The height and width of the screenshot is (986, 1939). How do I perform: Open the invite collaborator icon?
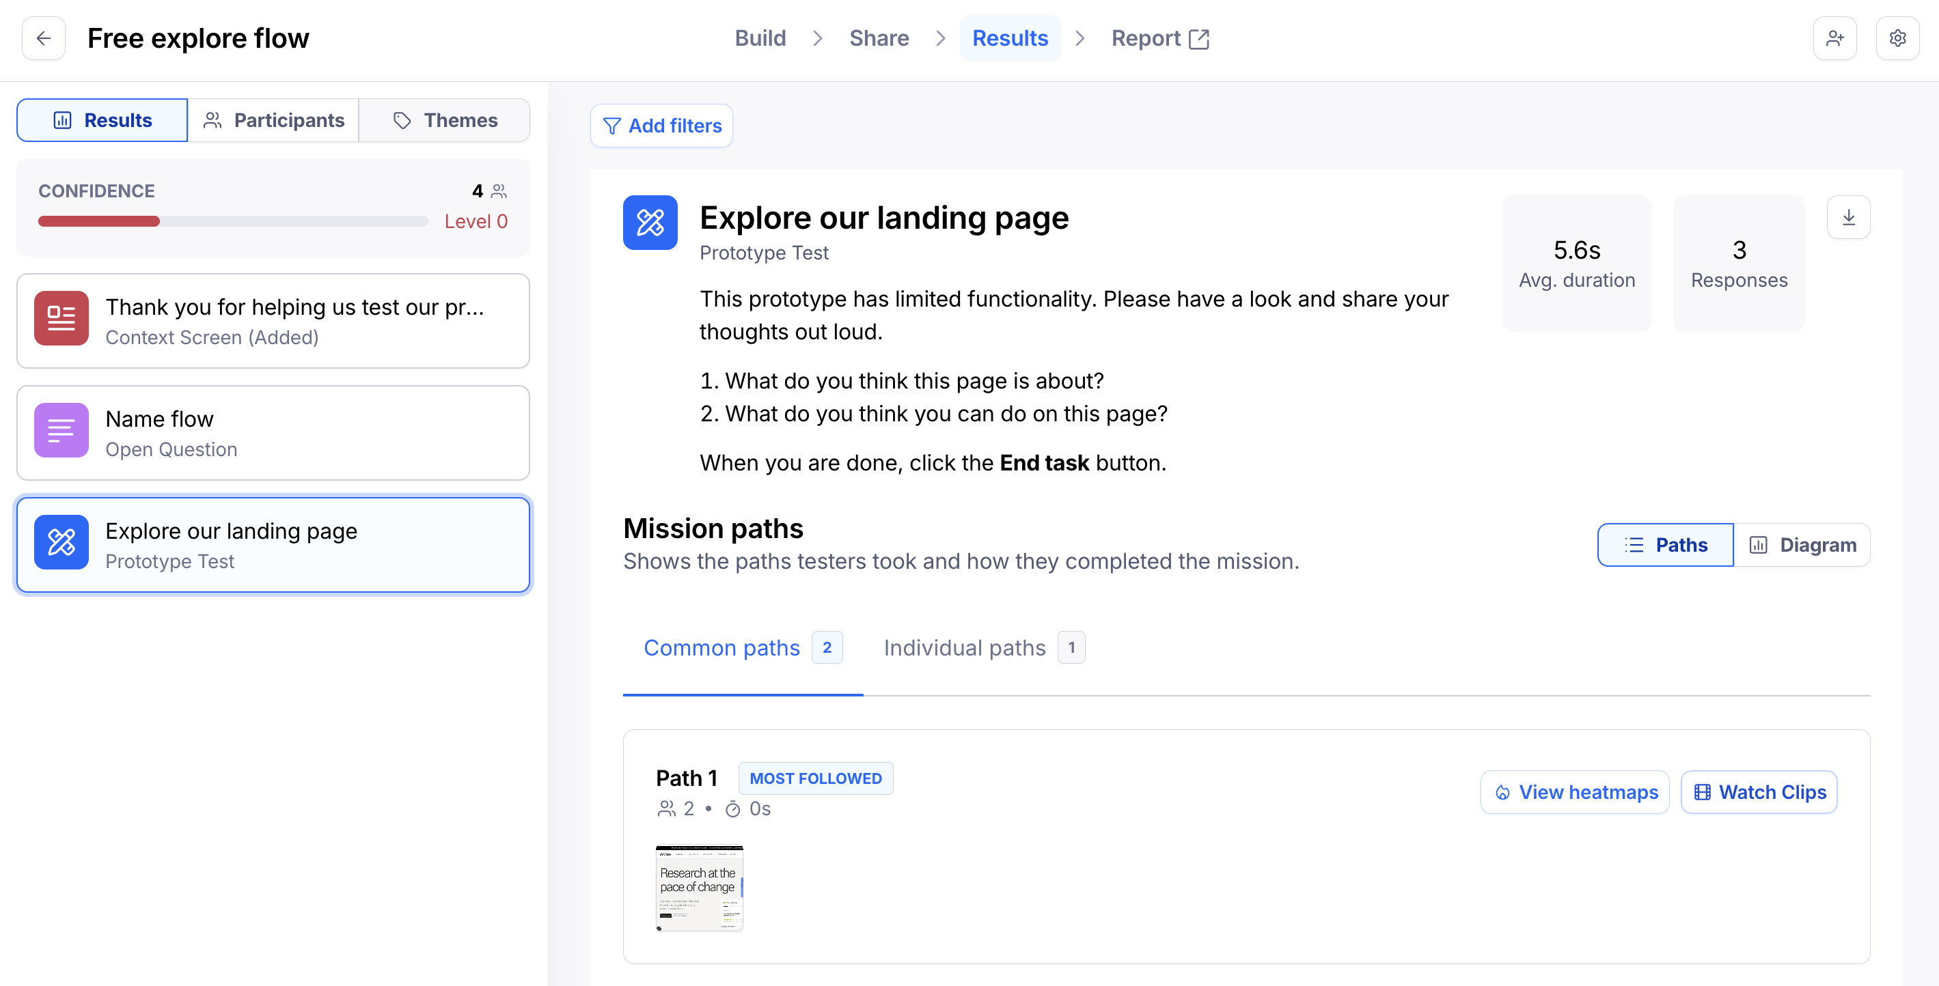[1834, 38]
